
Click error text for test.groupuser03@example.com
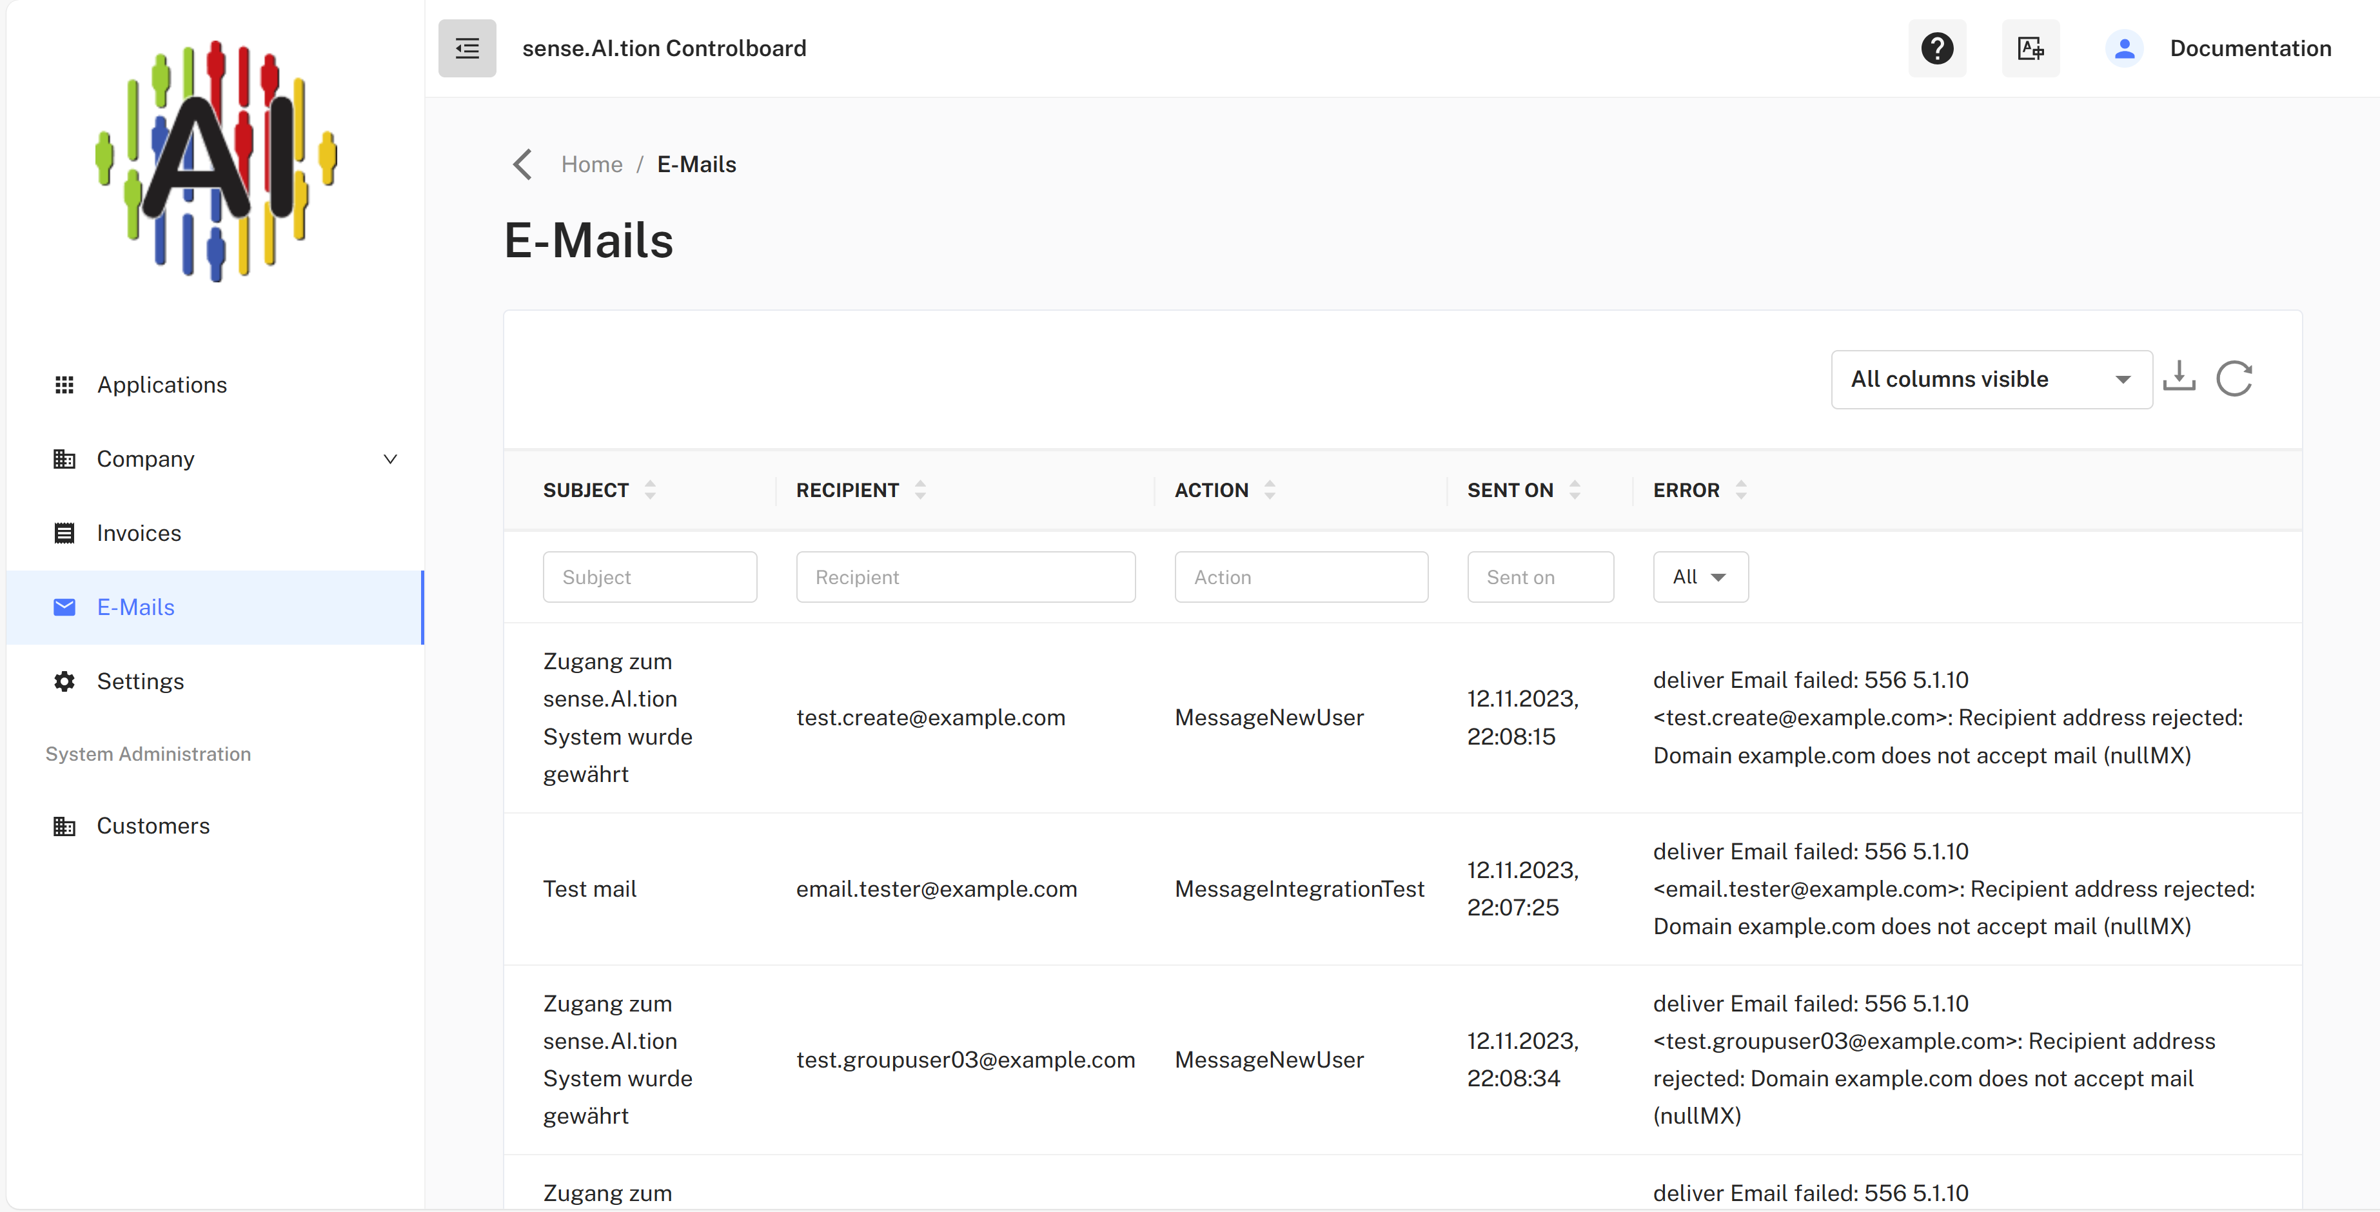(x=1934, y=1060)
